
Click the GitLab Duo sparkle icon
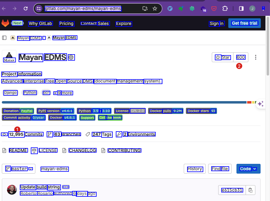pos(261,104)
